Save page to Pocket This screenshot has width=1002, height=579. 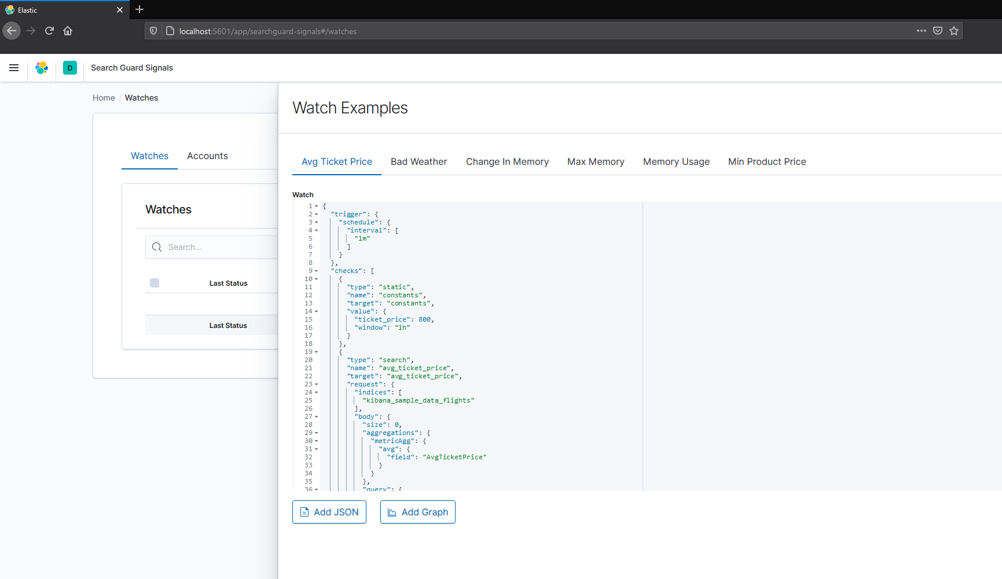[938, 31]
